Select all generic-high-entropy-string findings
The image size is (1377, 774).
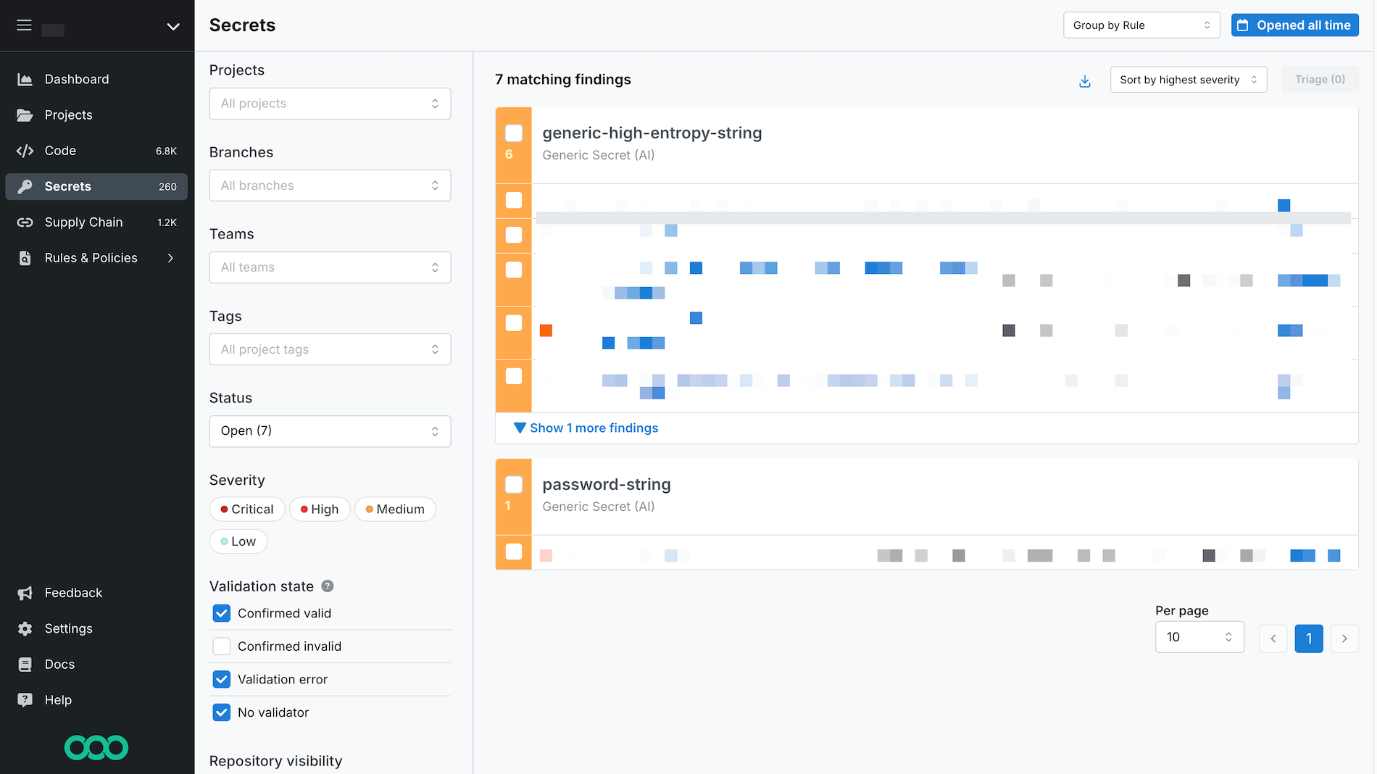pos(514,133)
